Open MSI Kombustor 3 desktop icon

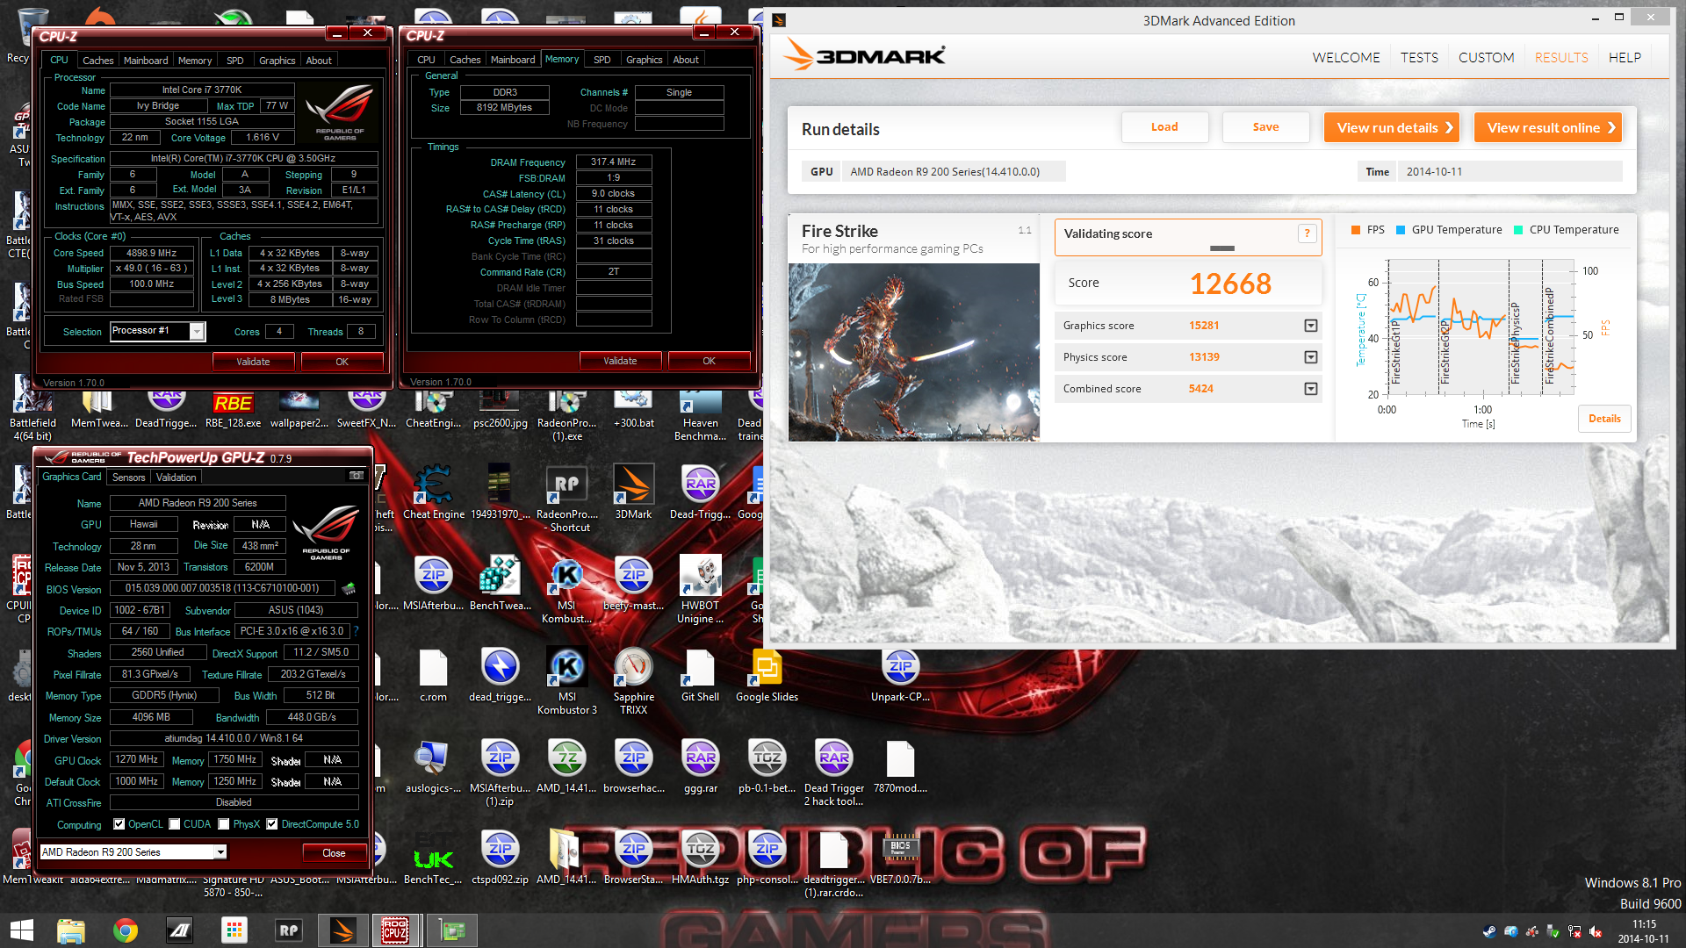pos(566,666)
